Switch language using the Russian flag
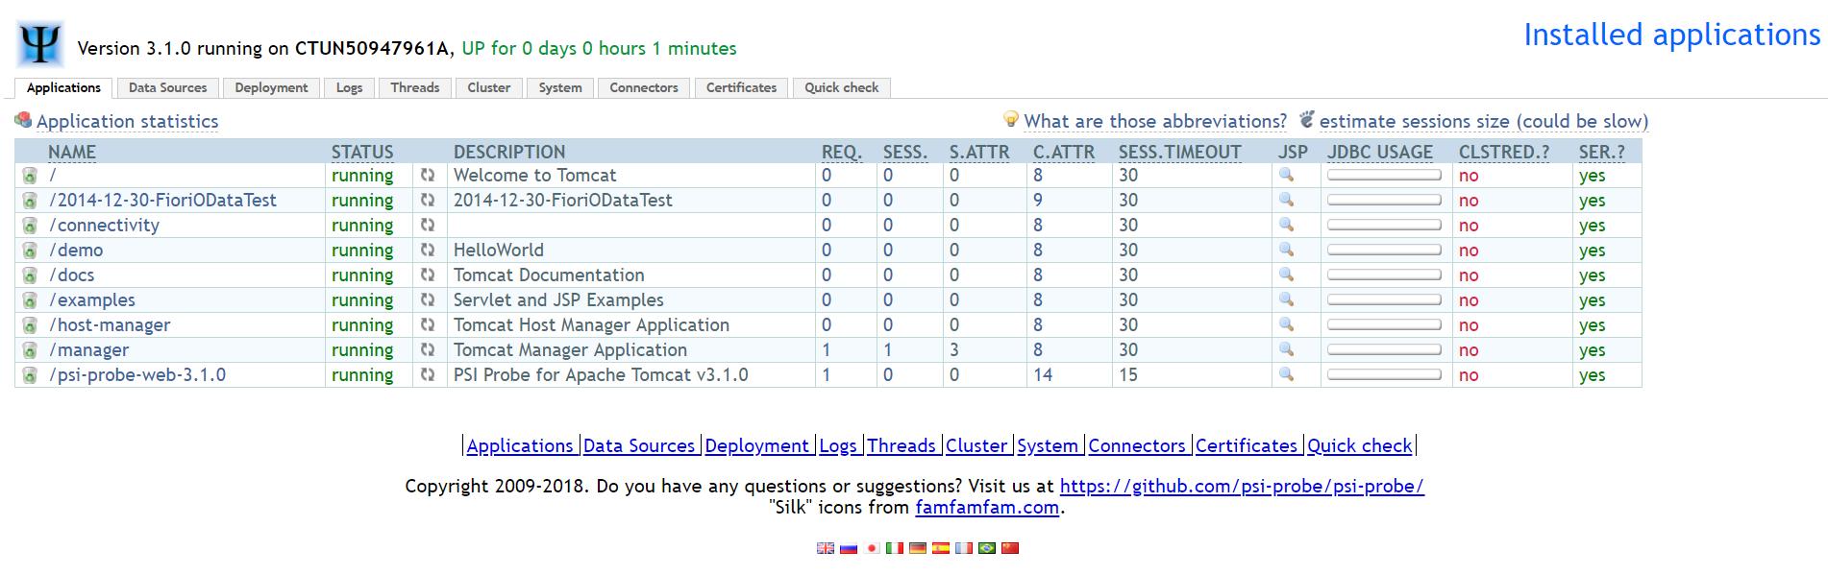 pyautogui.click(x=849, y=548)
